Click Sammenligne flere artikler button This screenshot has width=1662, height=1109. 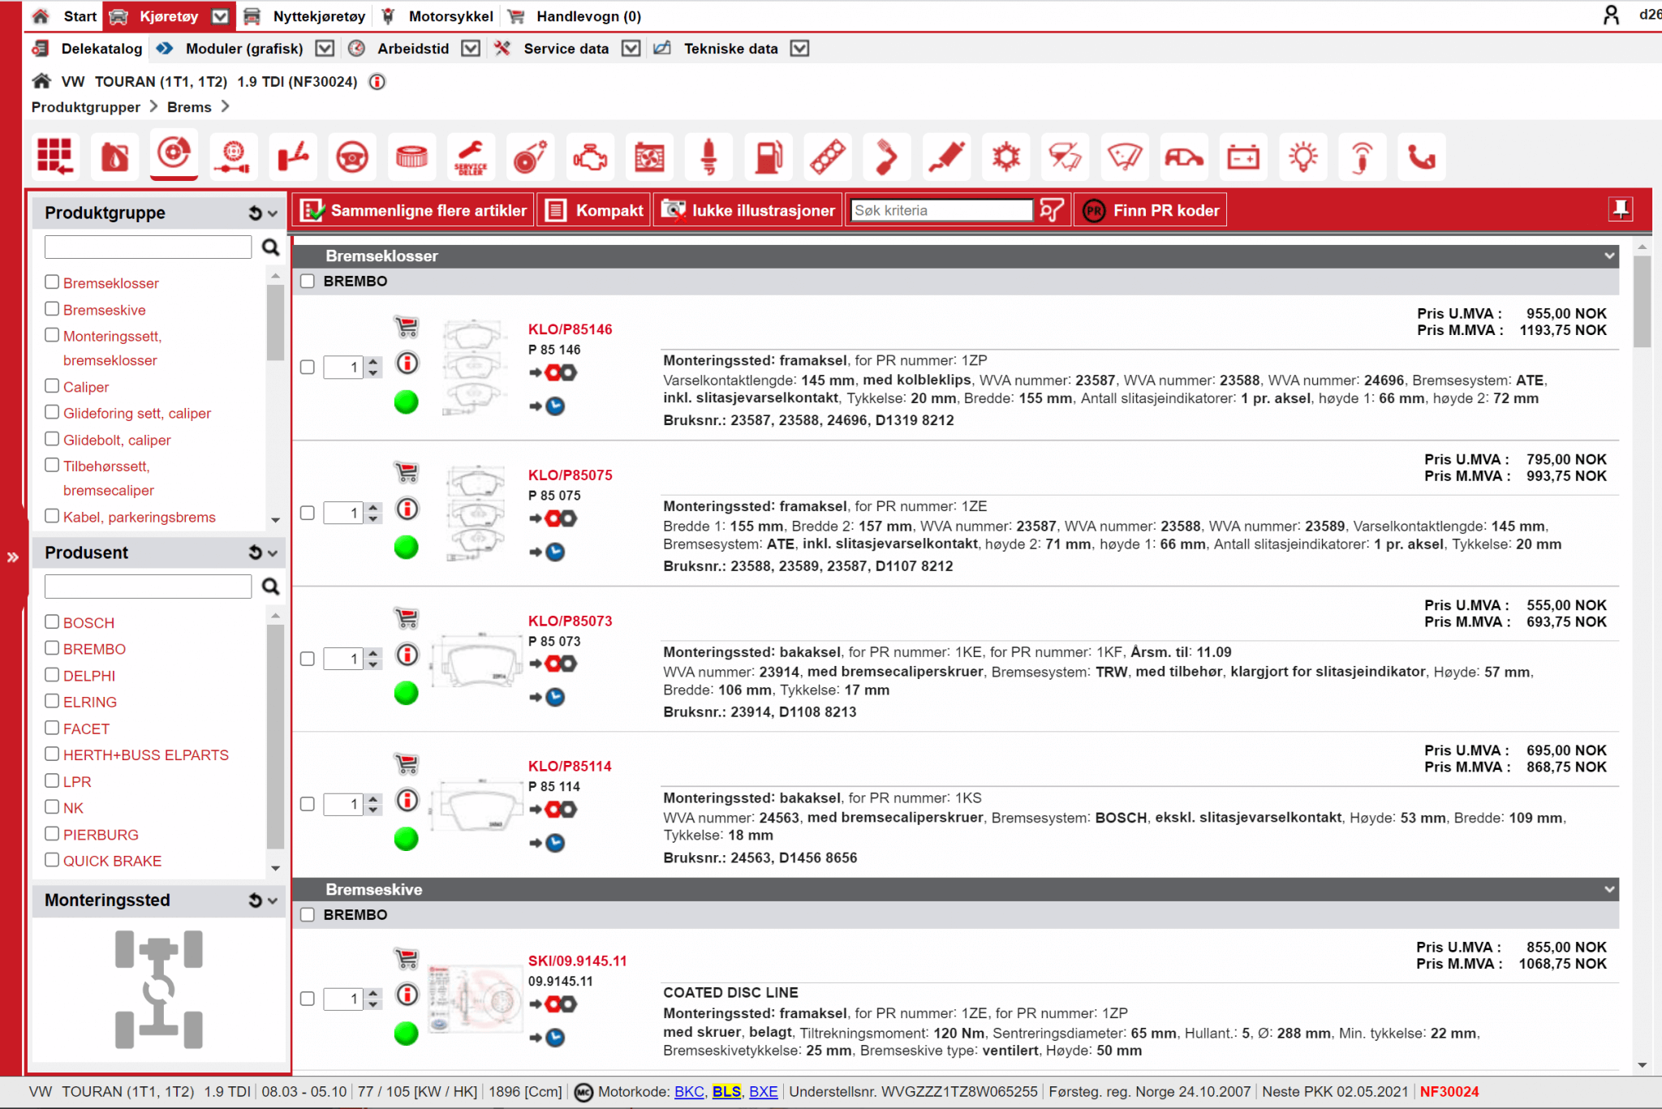[x=414, y=211]
